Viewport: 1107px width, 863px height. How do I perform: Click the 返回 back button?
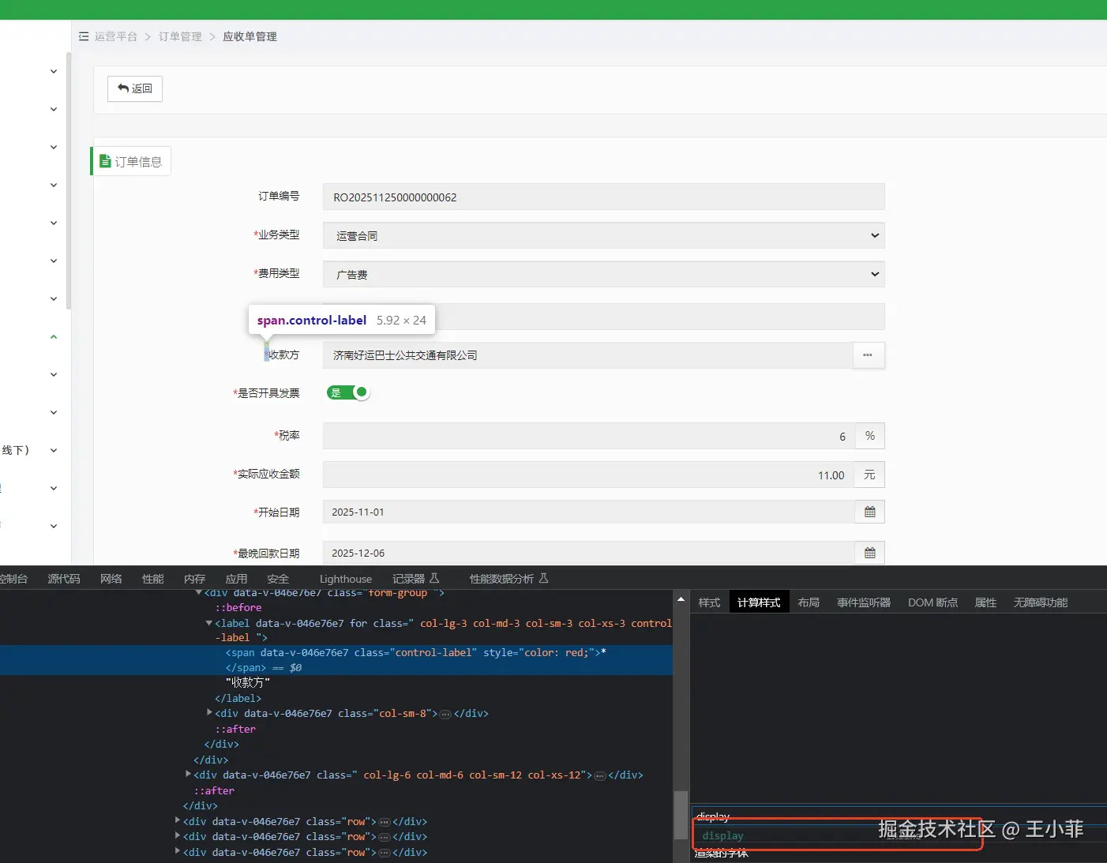click(x=135, y=88)
